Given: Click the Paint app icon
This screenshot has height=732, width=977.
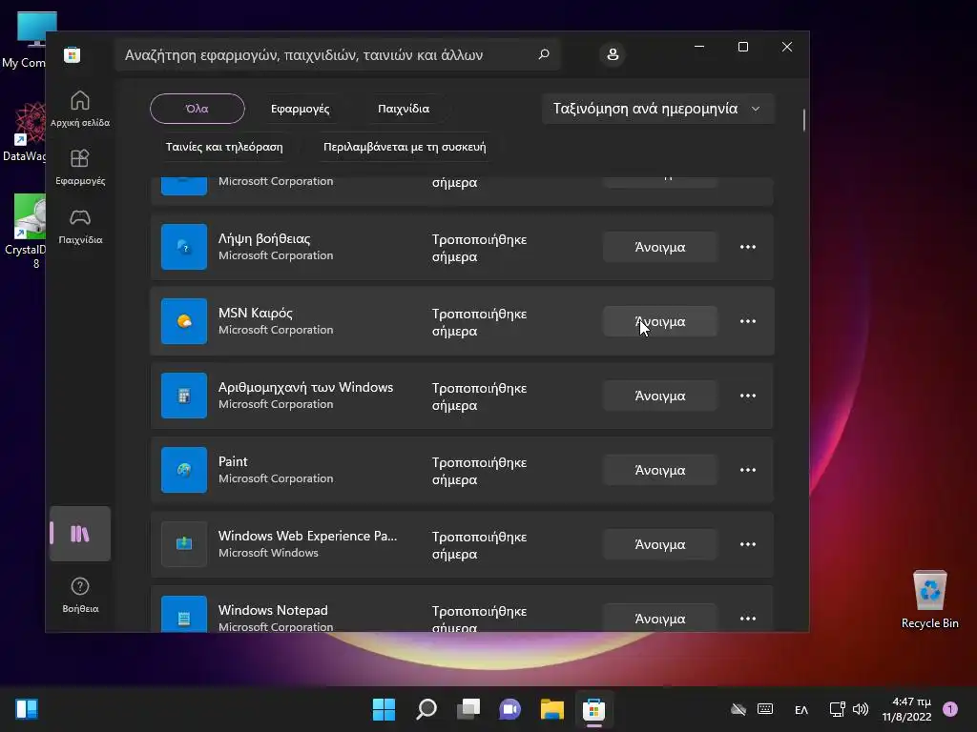Looking at the screenshot, I should tap(184, 470).
